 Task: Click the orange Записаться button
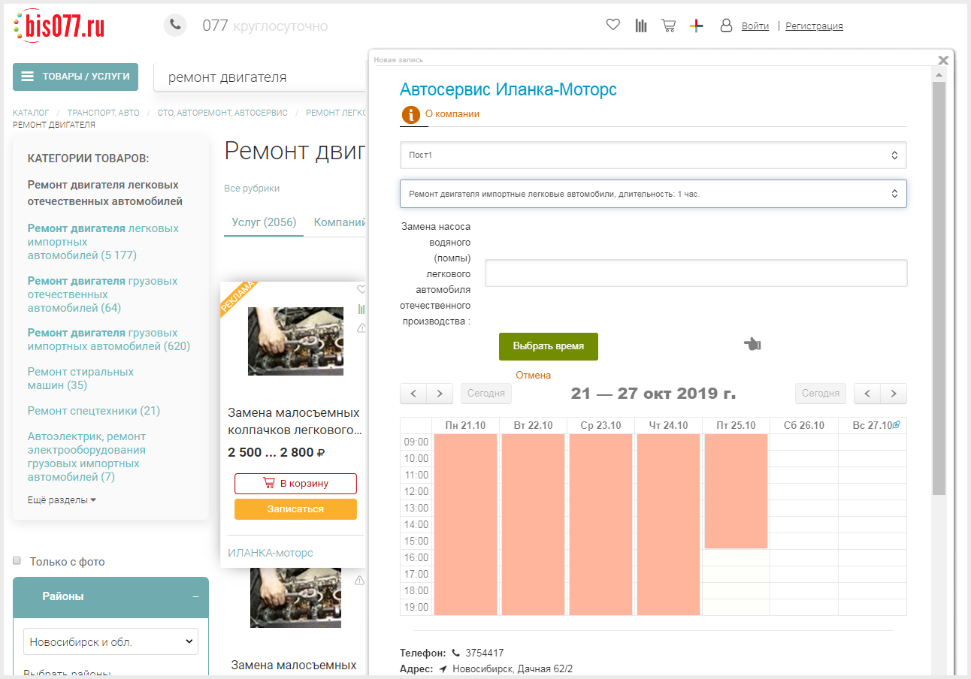click(295, 508)
